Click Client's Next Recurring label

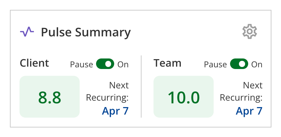107,91
